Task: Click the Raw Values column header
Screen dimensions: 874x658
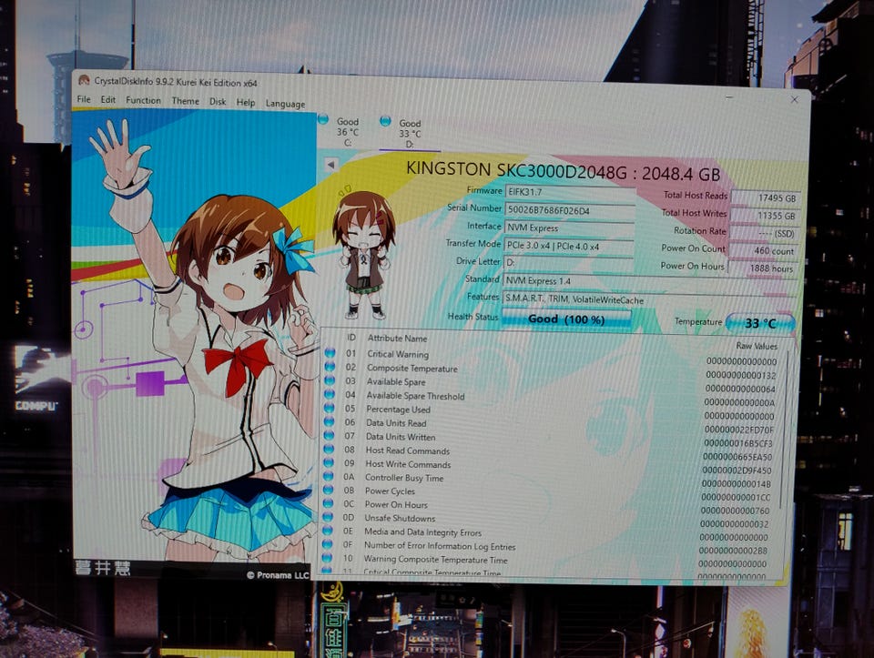Action: click(x=757, y=346)
